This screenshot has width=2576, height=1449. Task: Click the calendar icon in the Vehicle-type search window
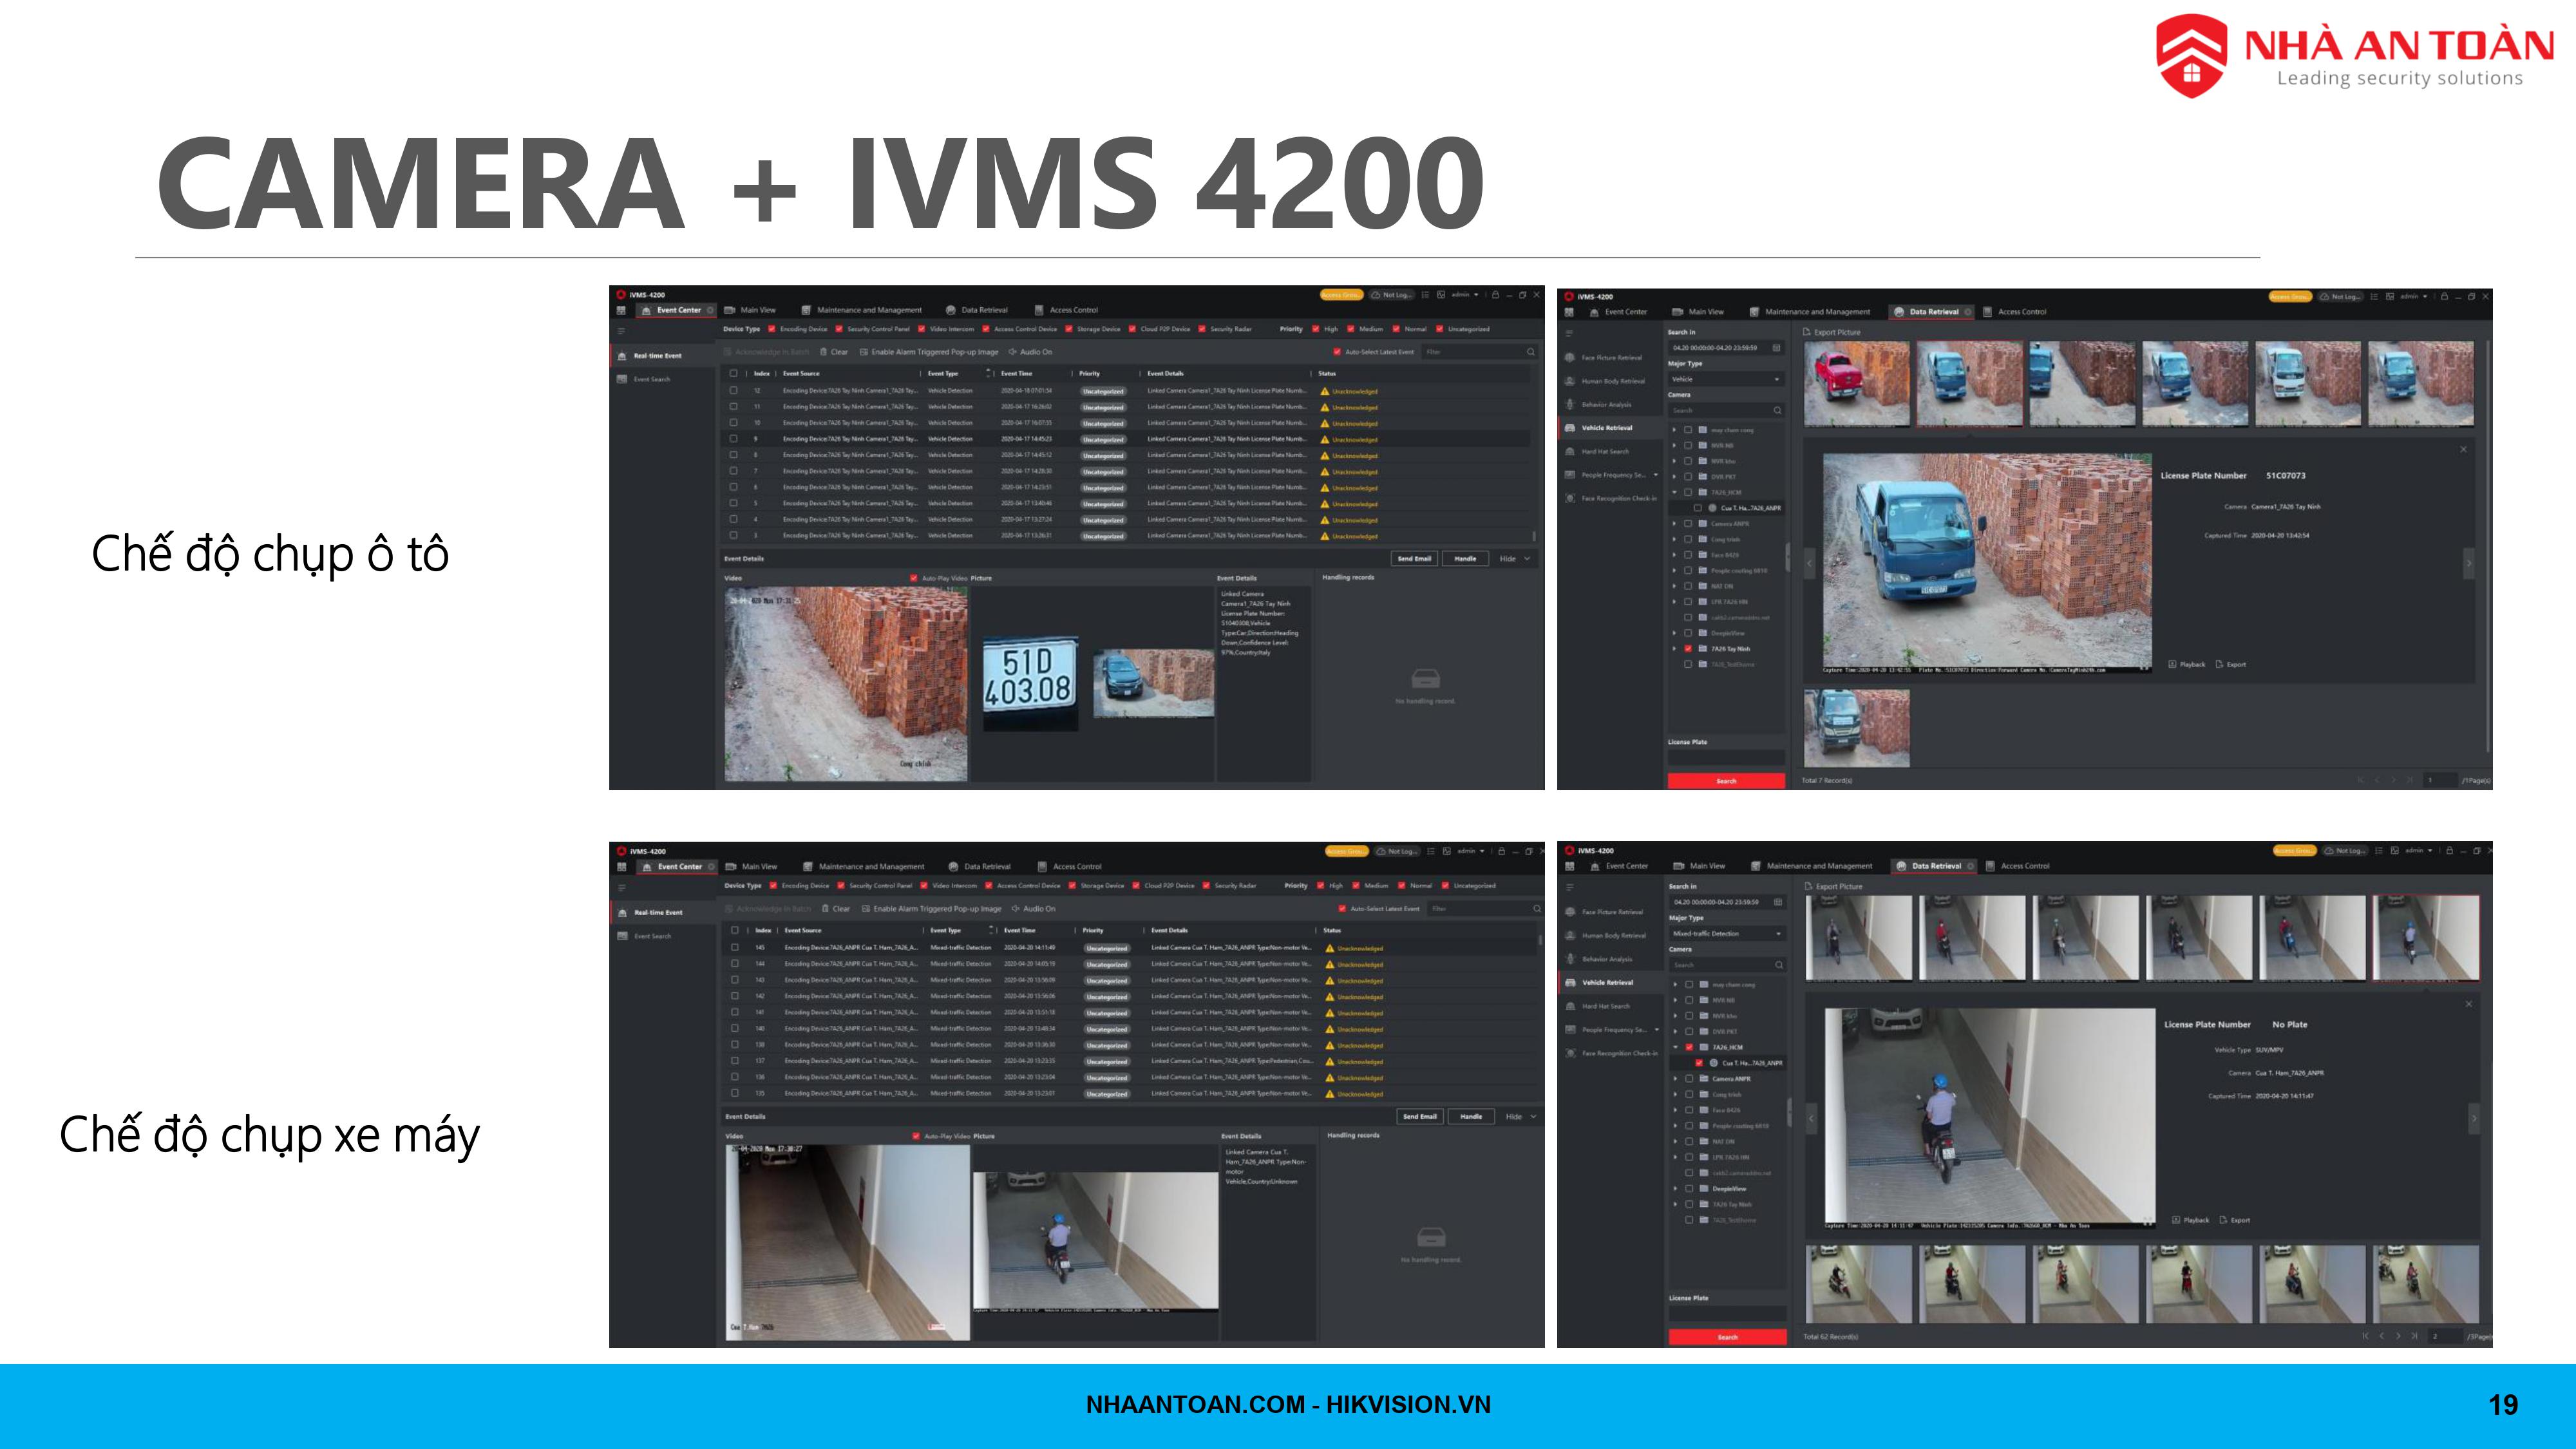[1776, 348]
